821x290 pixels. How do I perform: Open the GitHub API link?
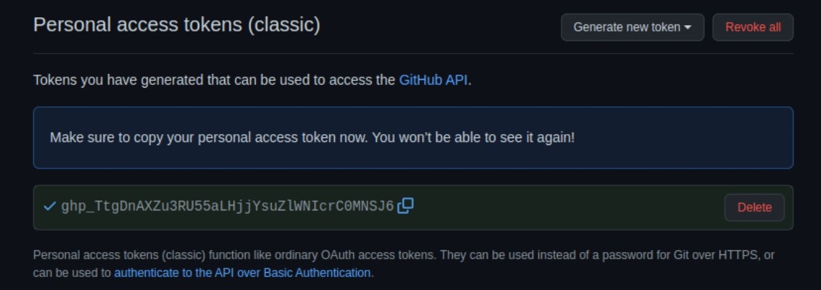pos(433,80)
